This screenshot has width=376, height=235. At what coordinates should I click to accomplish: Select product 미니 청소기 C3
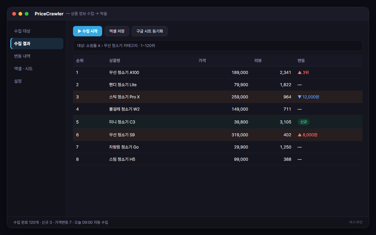pos(122,122)
